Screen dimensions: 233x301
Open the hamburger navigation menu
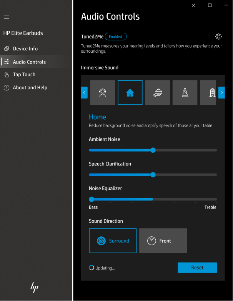pos(7,17)
